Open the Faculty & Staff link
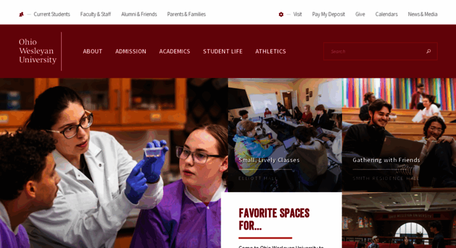This screenshot has width=456, height=248. click(96, 14)
